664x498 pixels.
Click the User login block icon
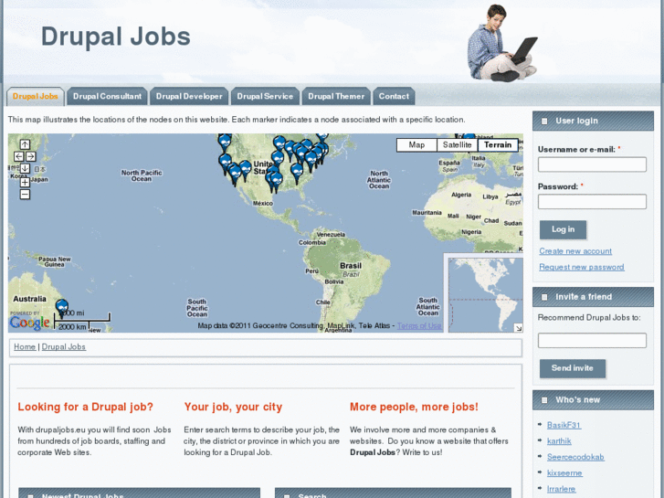(x=544, y=122)
